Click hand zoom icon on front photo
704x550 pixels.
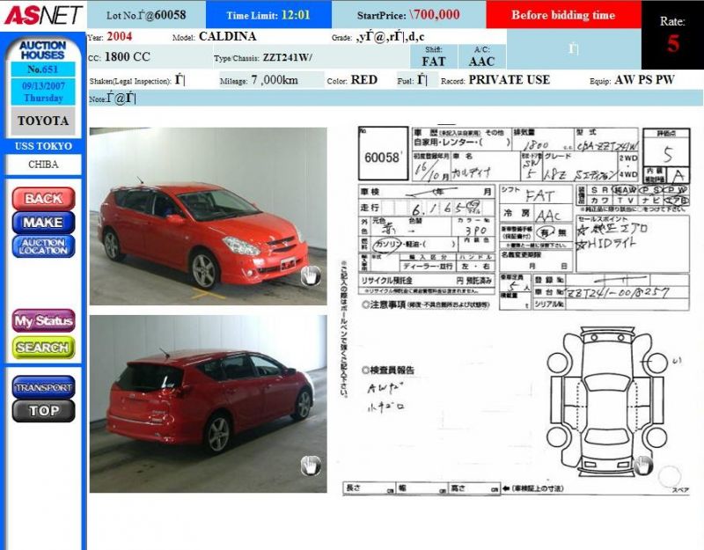point(311,275)
